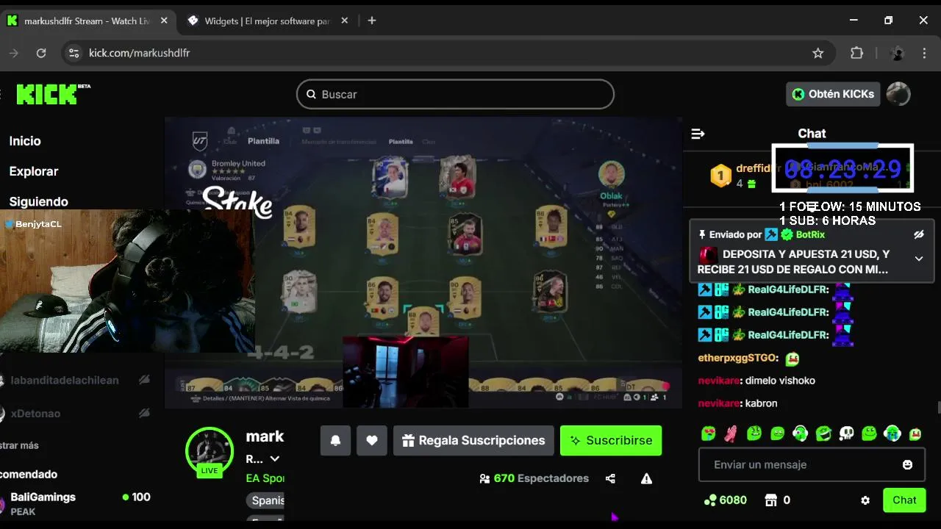Send the headphones green emote
Viewport: 941px width, 529px height.
coord(800,433)
